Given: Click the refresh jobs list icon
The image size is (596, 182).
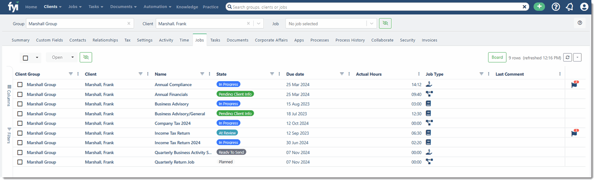Looking at the screenshot, I should (567, 57).
